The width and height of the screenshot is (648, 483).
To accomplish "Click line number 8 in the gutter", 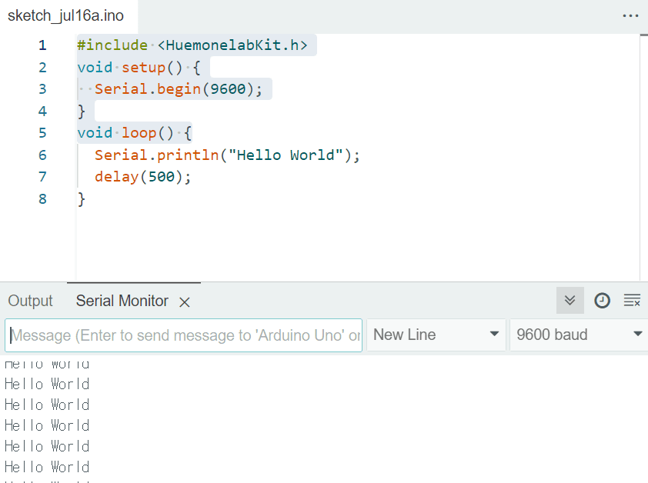I will (x=42, y=199).
